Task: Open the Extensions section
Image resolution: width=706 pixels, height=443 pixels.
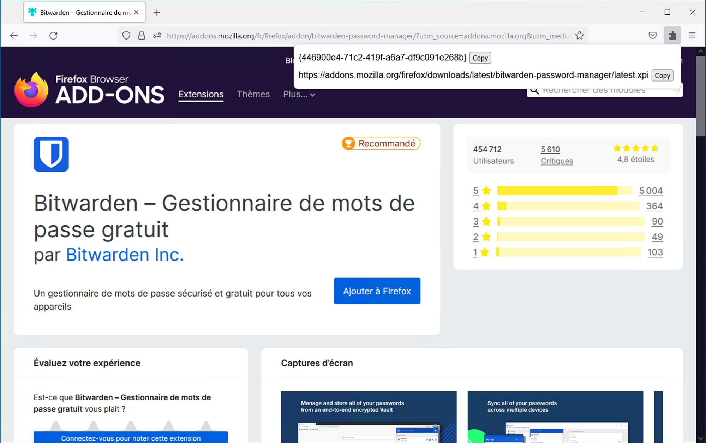Action: (x=201, y=94)
